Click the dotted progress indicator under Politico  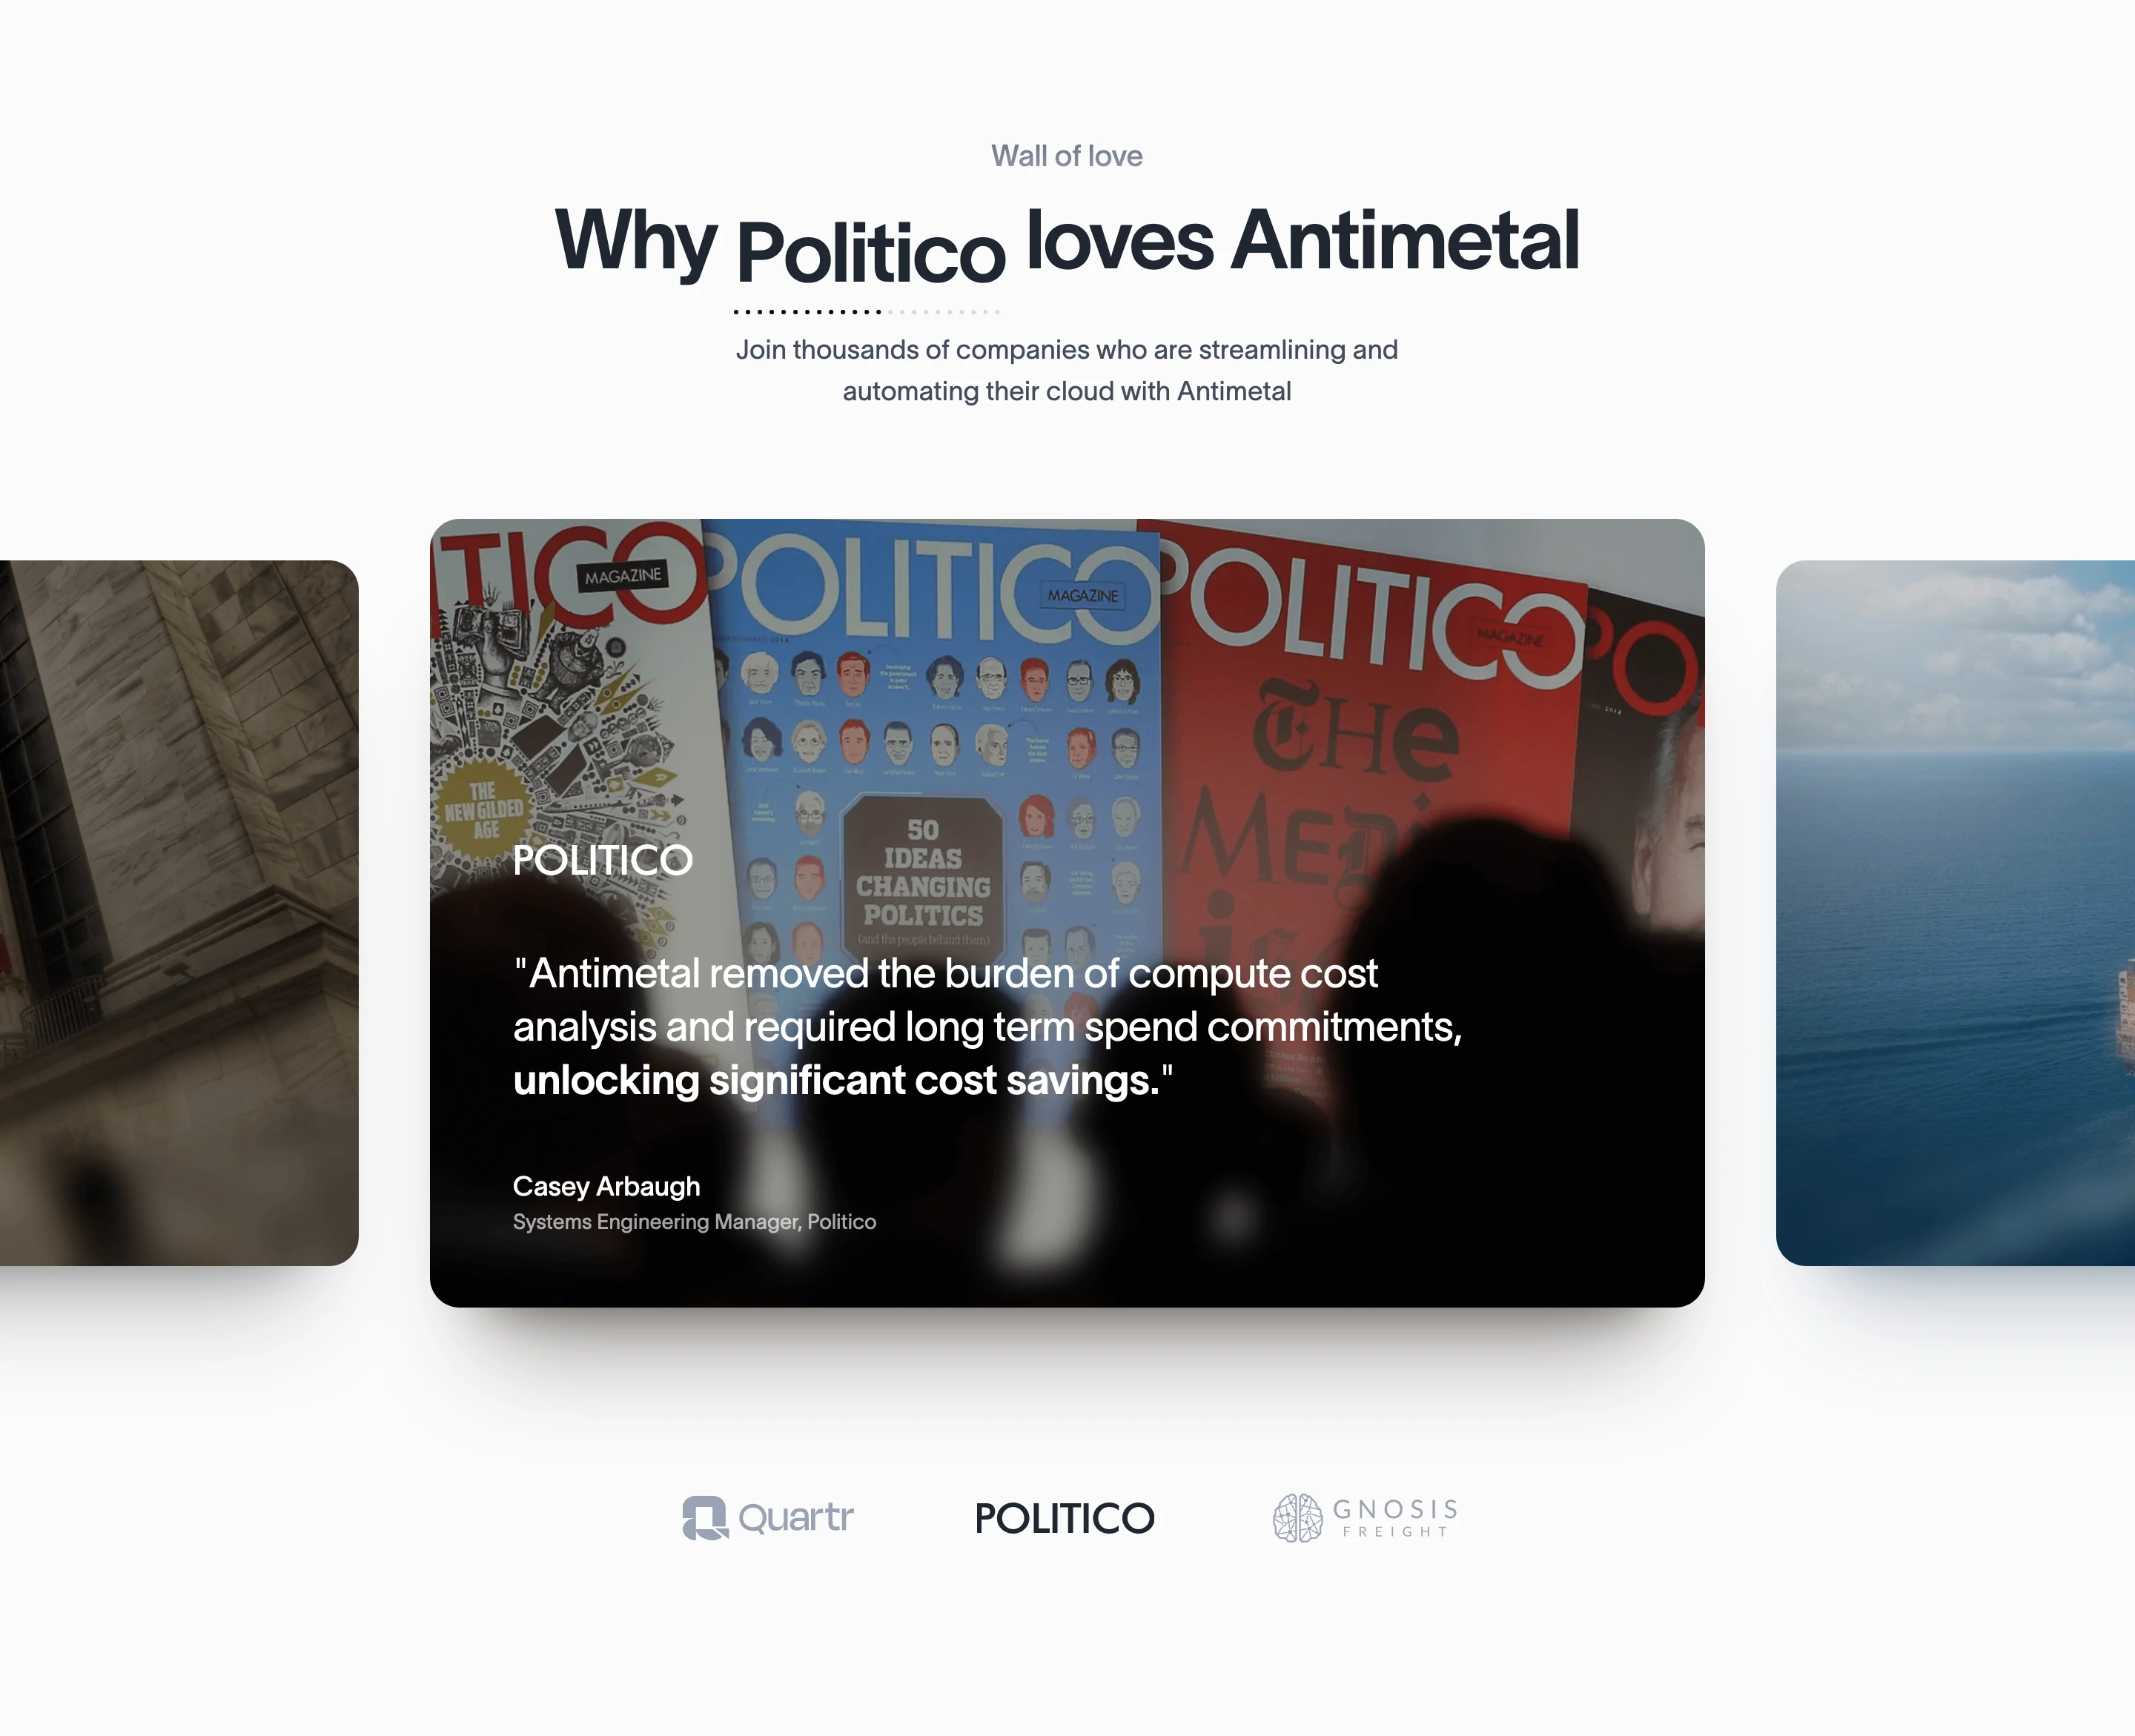coord(866,312)
